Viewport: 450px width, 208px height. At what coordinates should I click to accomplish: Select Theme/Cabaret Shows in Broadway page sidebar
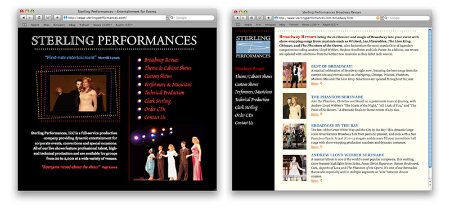click(x=254, y=76)
